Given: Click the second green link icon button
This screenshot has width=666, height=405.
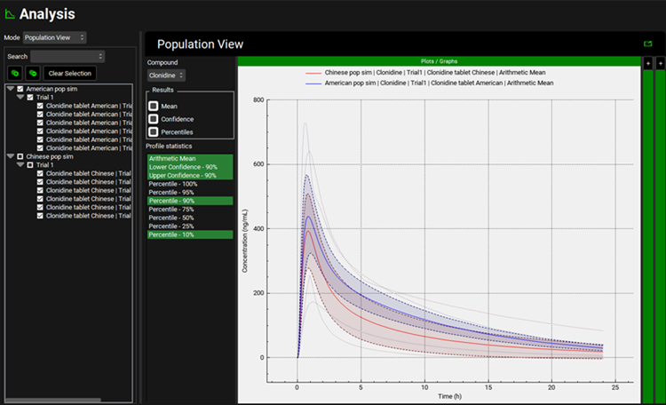Looking at the screenshot, I should [x=34, y=73].
